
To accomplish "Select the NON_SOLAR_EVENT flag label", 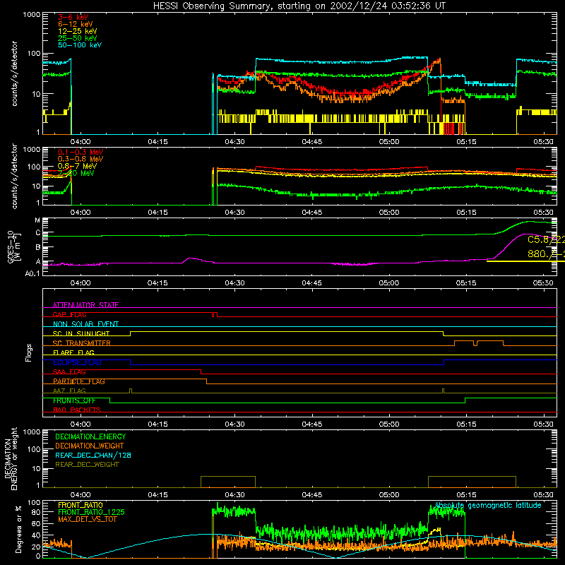I will click(85, 324).
